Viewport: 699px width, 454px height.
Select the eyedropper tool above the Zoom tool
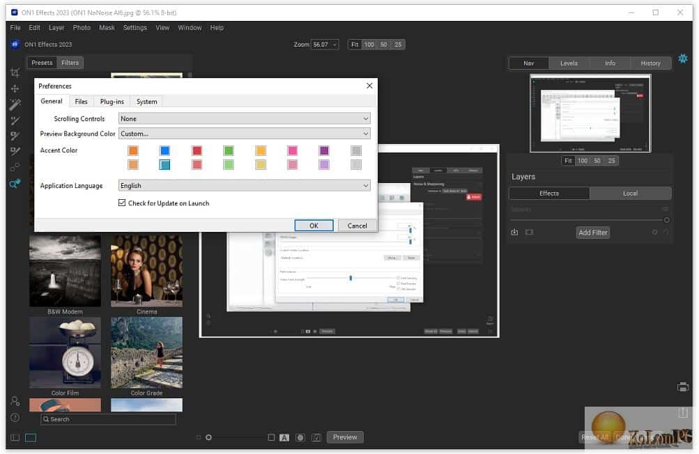coord(15,167)
